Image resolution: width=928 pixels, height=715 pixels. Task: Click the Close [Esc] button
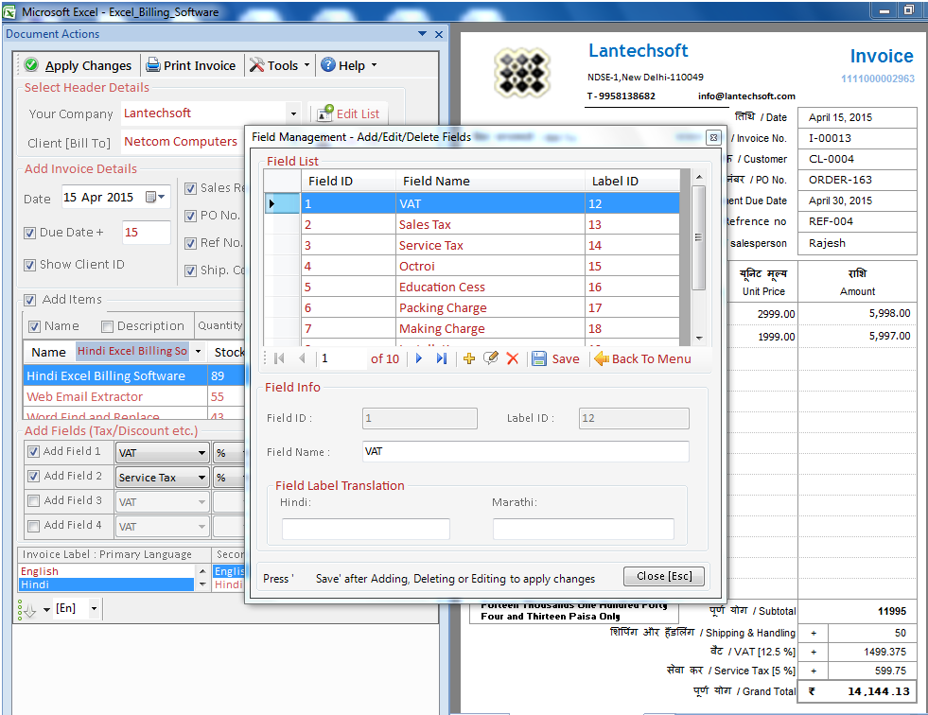pyautogui.click(x=664, y=576)
